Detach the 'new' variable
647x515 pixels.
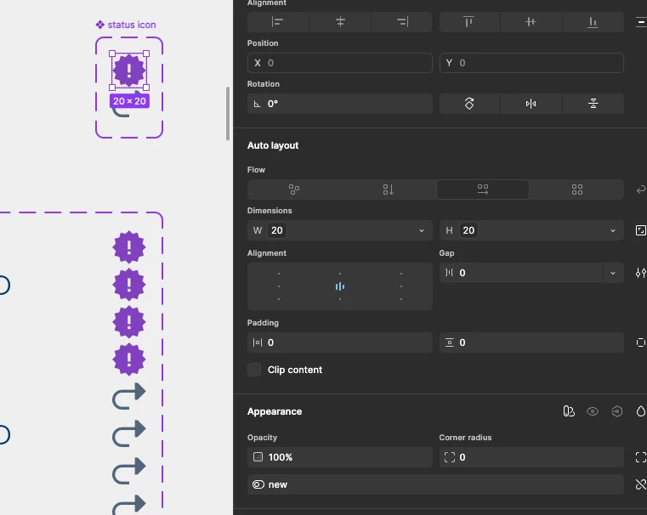[641, 484]
